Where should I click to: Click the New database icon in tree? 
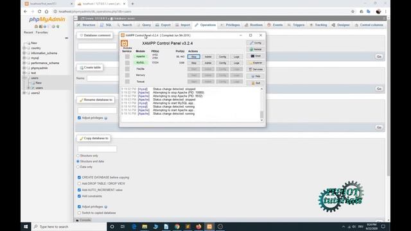click(29, 43)
